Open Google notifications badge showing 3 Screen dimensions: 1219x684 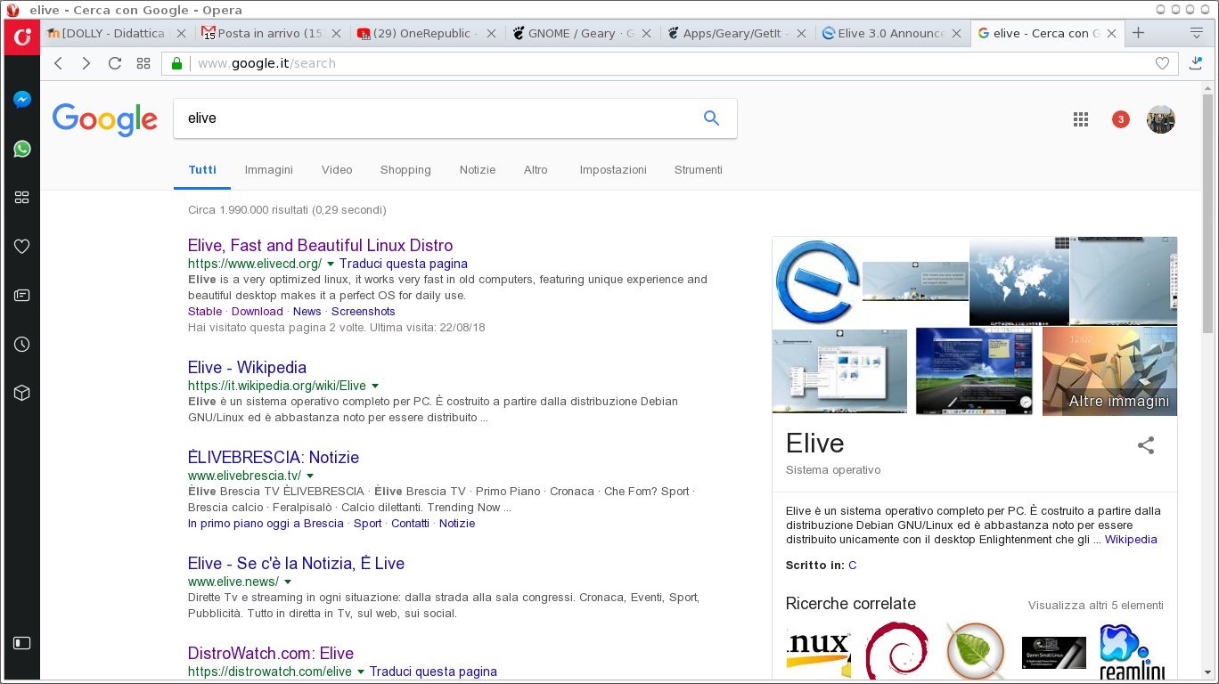[1121, 119]
